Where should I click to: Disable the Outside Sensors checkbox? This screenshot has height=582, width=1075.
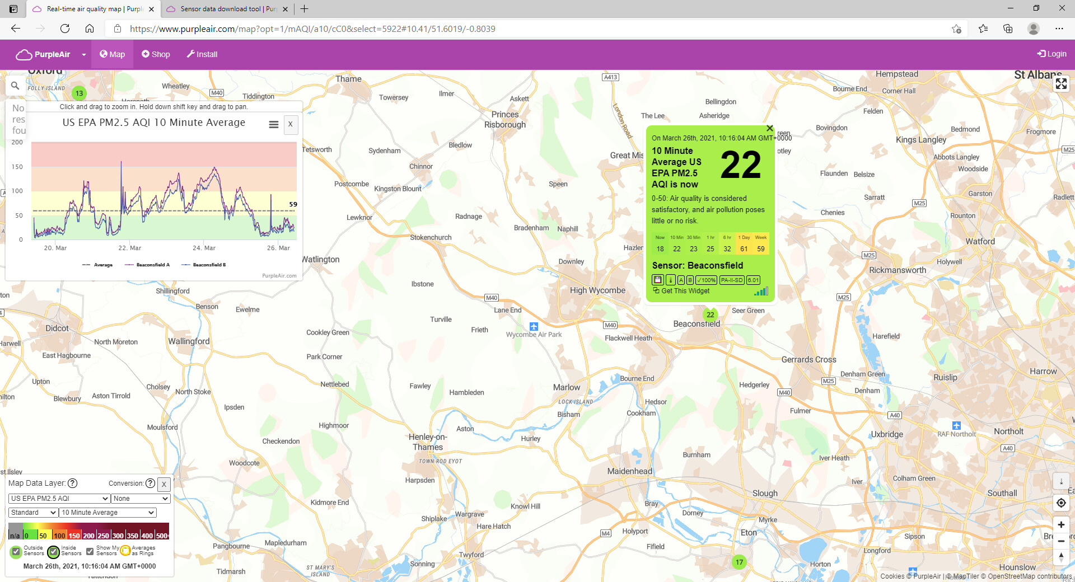pyautogui.click(x=16, y=552)
